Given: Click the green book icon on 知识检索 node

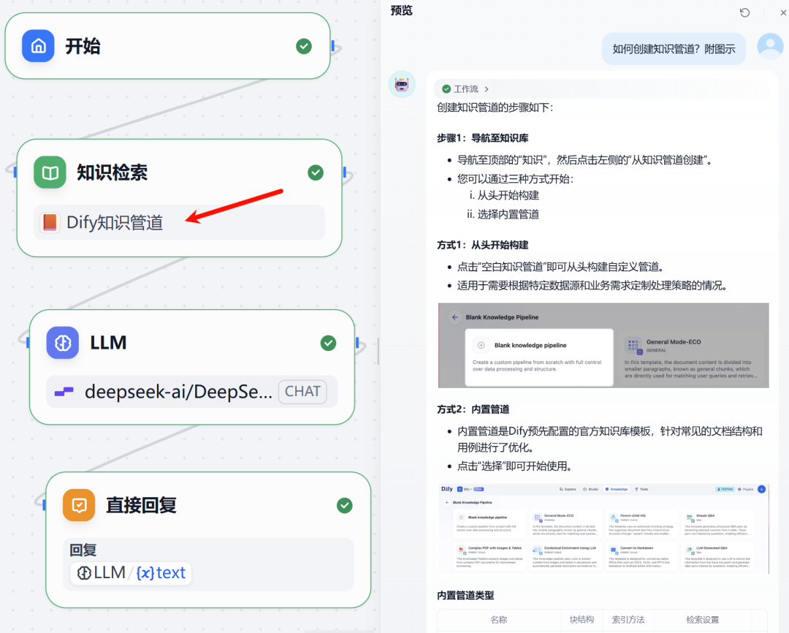Looking at the screenshot, I should click(50, 173).
